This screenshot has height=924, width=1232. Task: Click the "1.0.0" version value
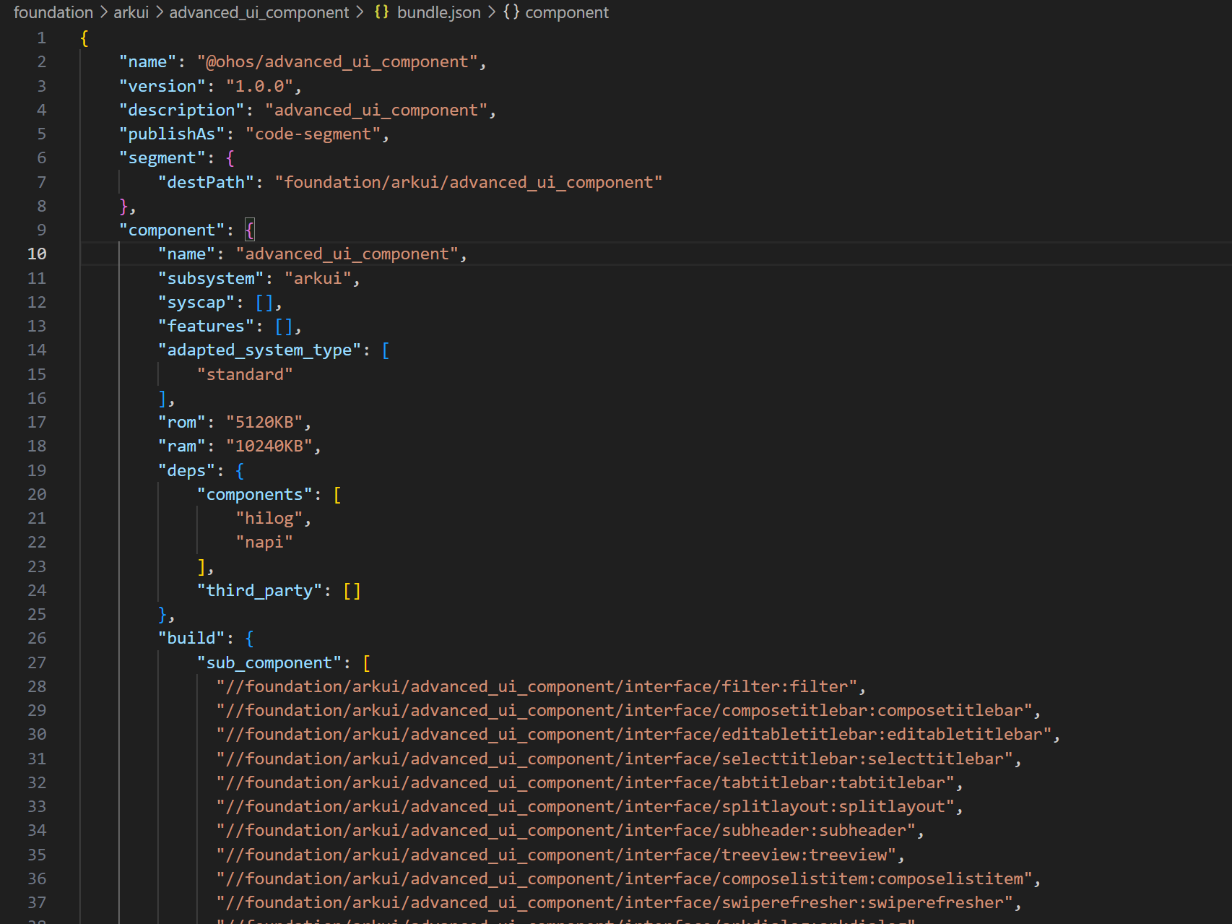point(259,87)
